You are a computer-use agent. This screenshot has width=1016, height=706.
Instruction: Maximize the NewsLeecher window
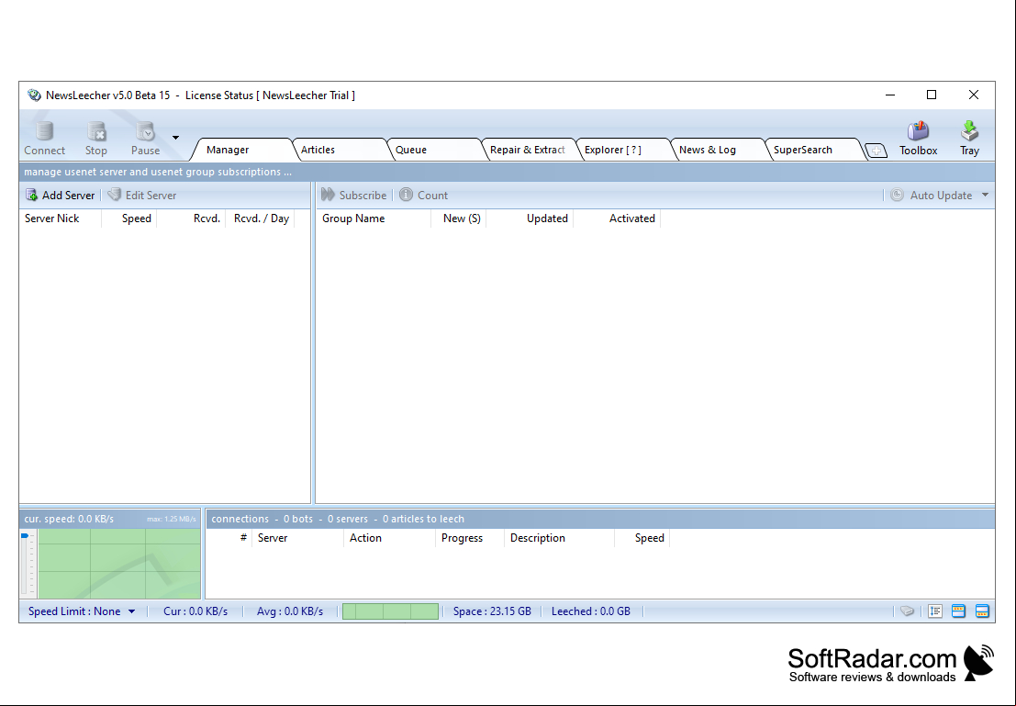pyautogui.click(x=932, y=95)
